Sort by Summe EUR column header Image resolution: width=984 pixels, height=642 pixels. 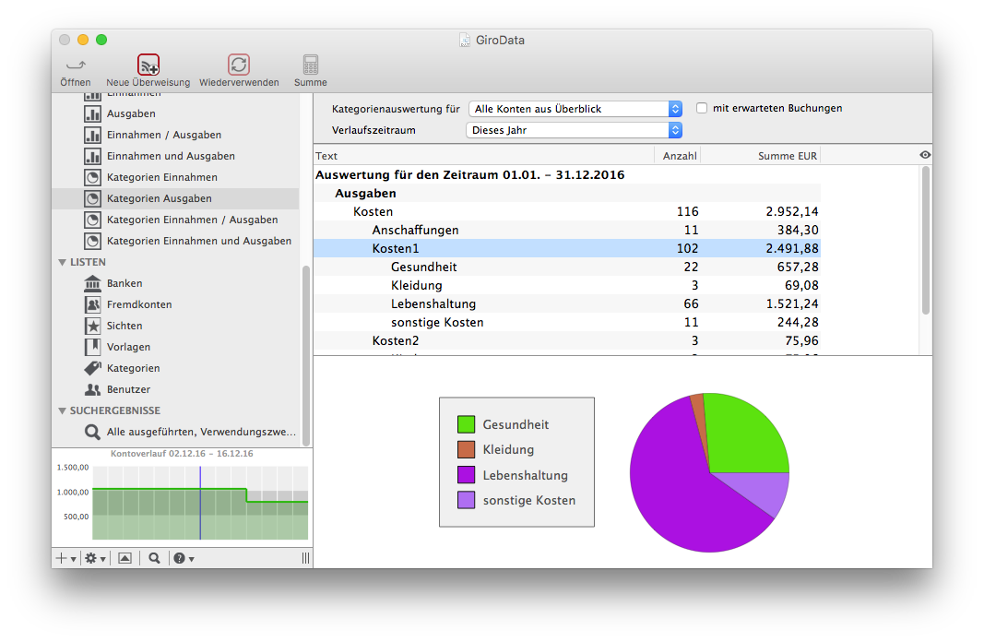761,156
